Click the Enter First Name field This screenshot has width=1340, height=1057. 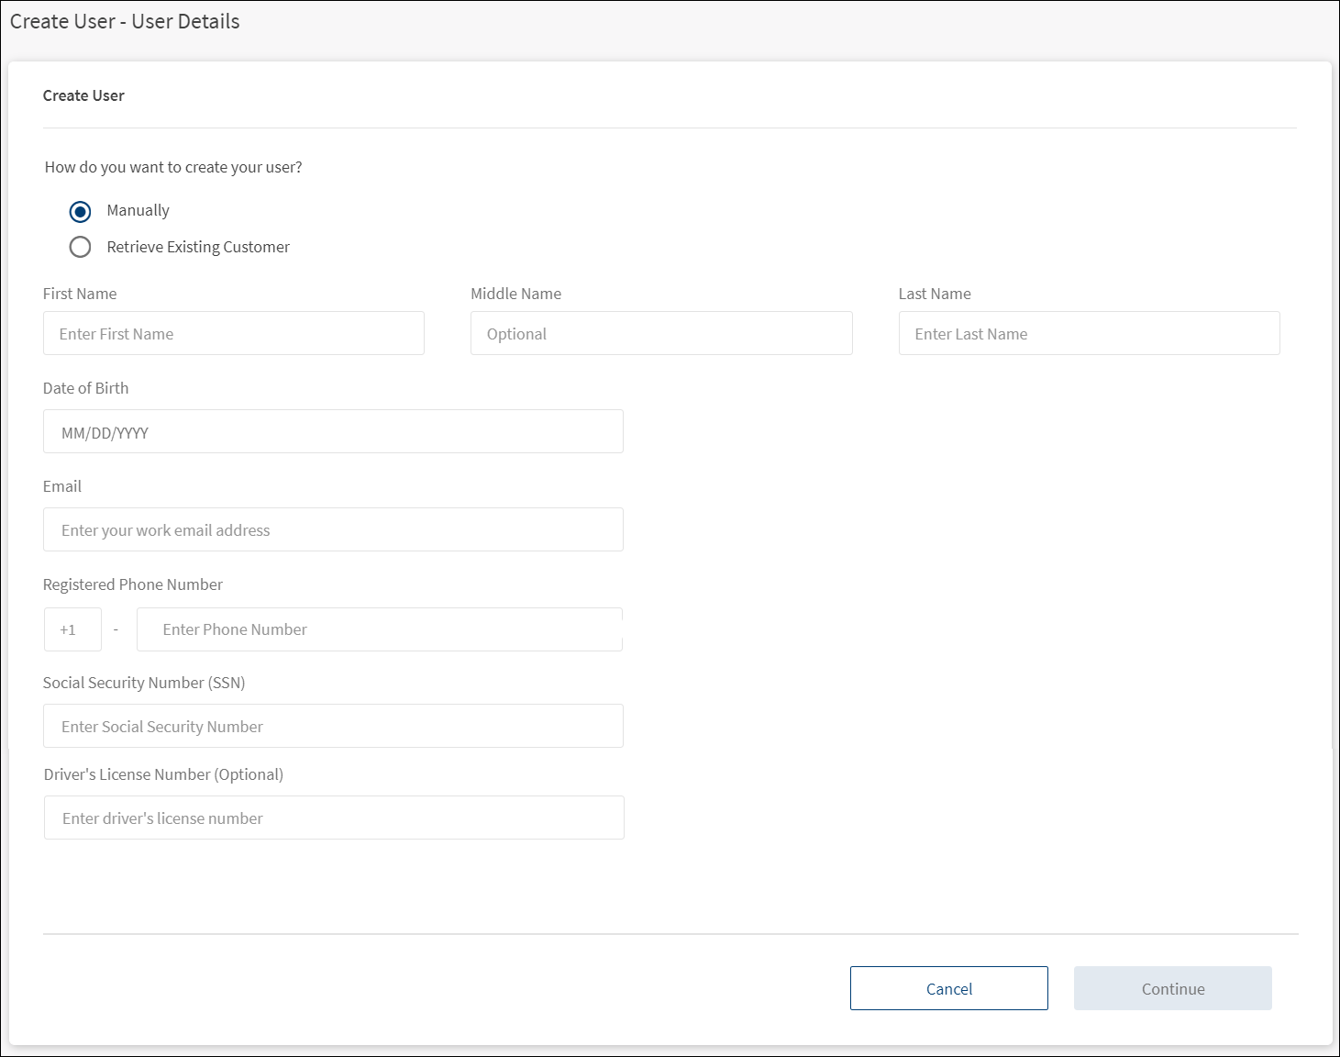click(233, 334)
